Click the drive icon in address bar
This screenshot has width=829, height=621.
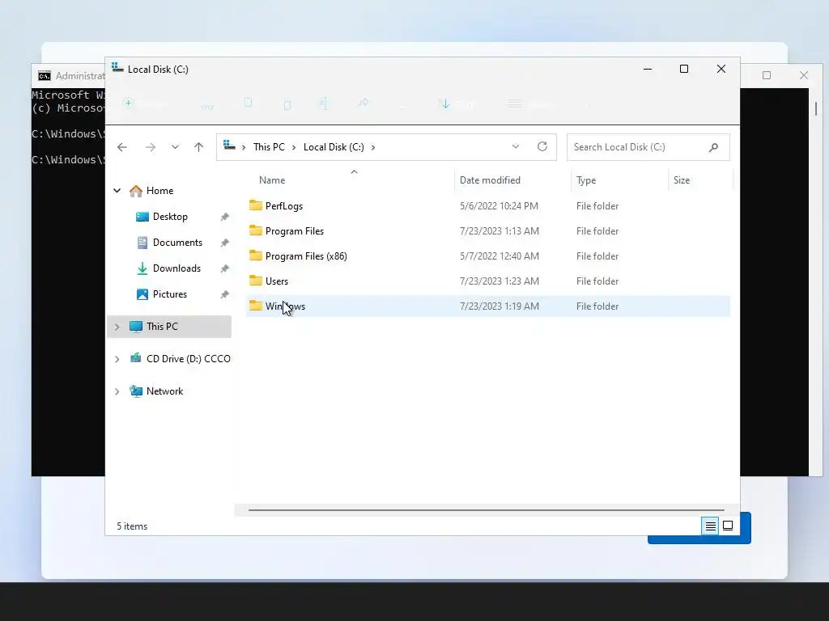[229, 146]
